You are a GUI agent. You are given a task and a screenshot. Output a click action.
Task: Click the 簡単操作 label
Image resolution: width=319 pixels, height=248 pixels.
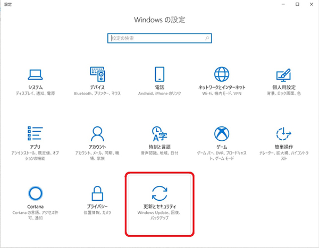coord(284,147)
